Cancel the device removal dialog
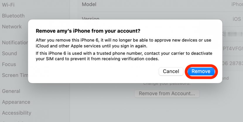This screenshot has width=243, height=122. tap(171, 71)
